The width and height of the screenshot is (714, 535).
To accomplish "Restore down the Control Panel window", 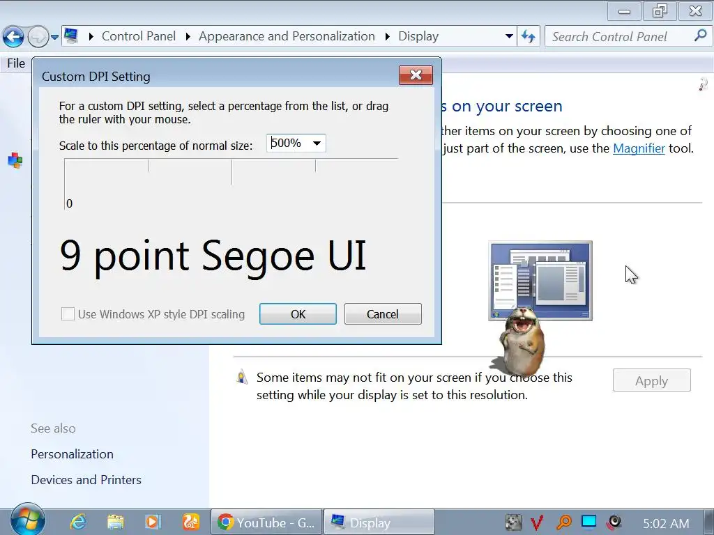I will click(660, 11).
